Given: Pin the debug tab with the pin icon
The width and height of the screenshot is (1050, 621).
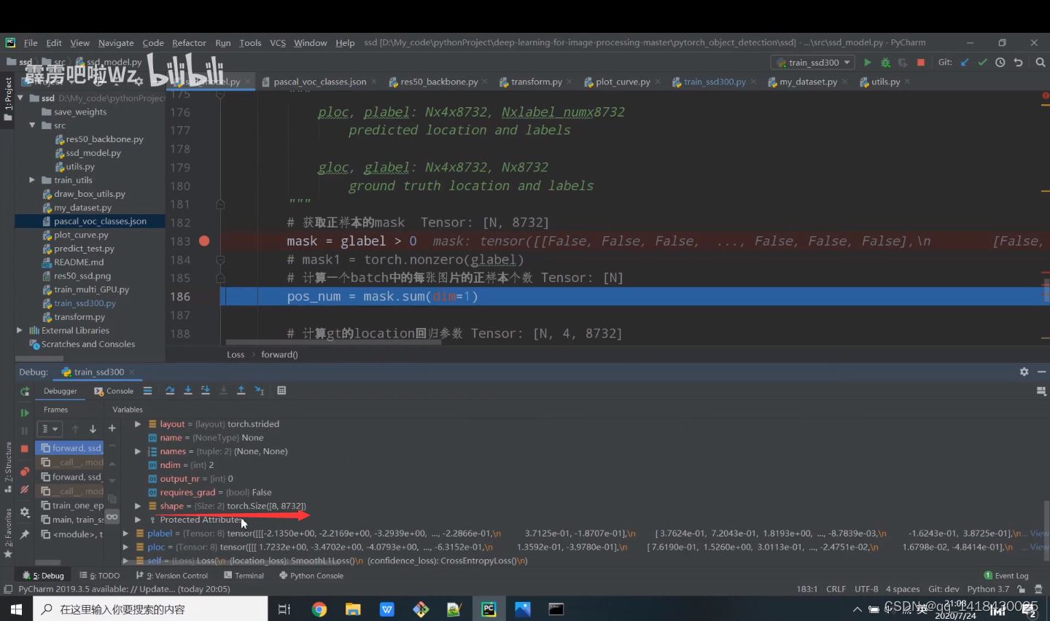Looking at the screenshot, I should pos(25,534).
